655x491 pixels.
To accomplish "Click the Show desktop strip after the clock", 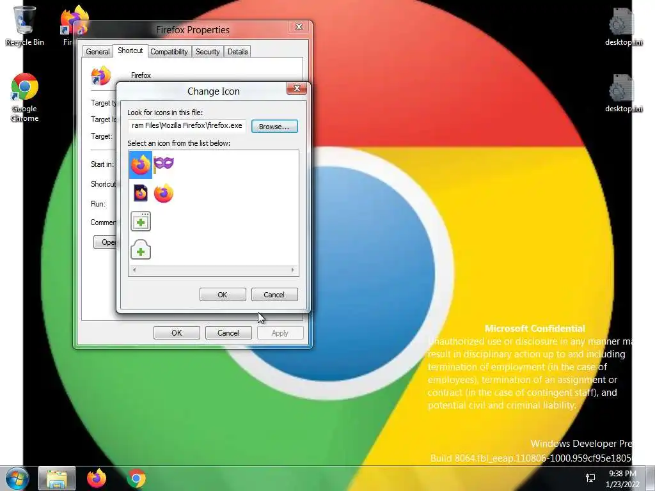I will (650, 478).
